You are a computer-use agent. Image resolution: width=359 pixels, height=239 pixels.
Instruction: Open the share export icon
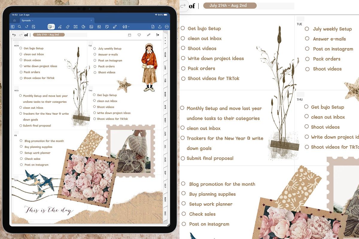[x=160, y=27]
